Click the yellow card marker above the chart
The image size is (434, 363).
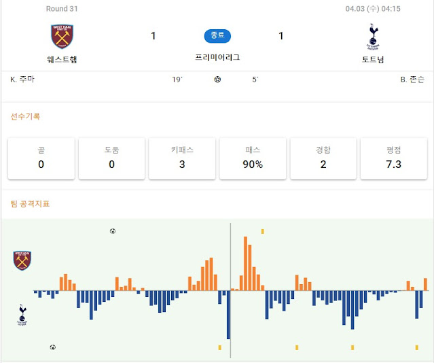(263, 231)
